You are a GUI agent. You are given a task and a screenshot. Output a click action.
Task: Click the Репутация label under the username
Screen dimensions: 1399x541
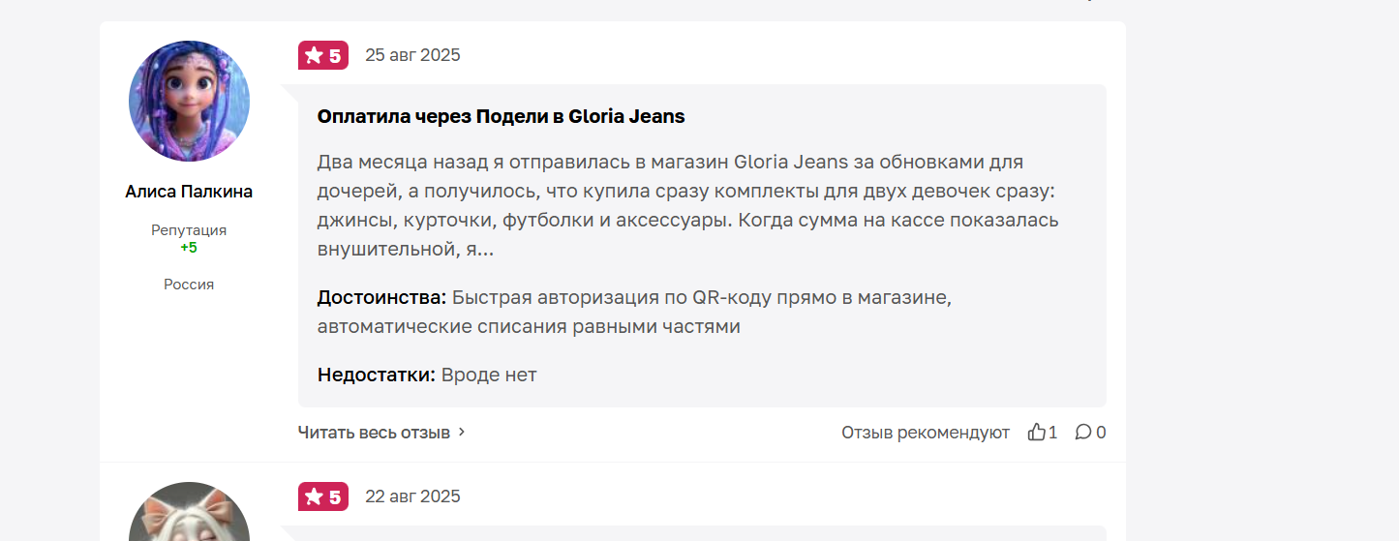click(x=189, y=230)
